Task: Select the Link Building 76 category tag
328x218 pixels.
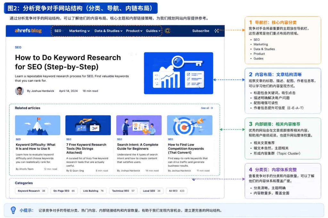Action: coord(93,191)
